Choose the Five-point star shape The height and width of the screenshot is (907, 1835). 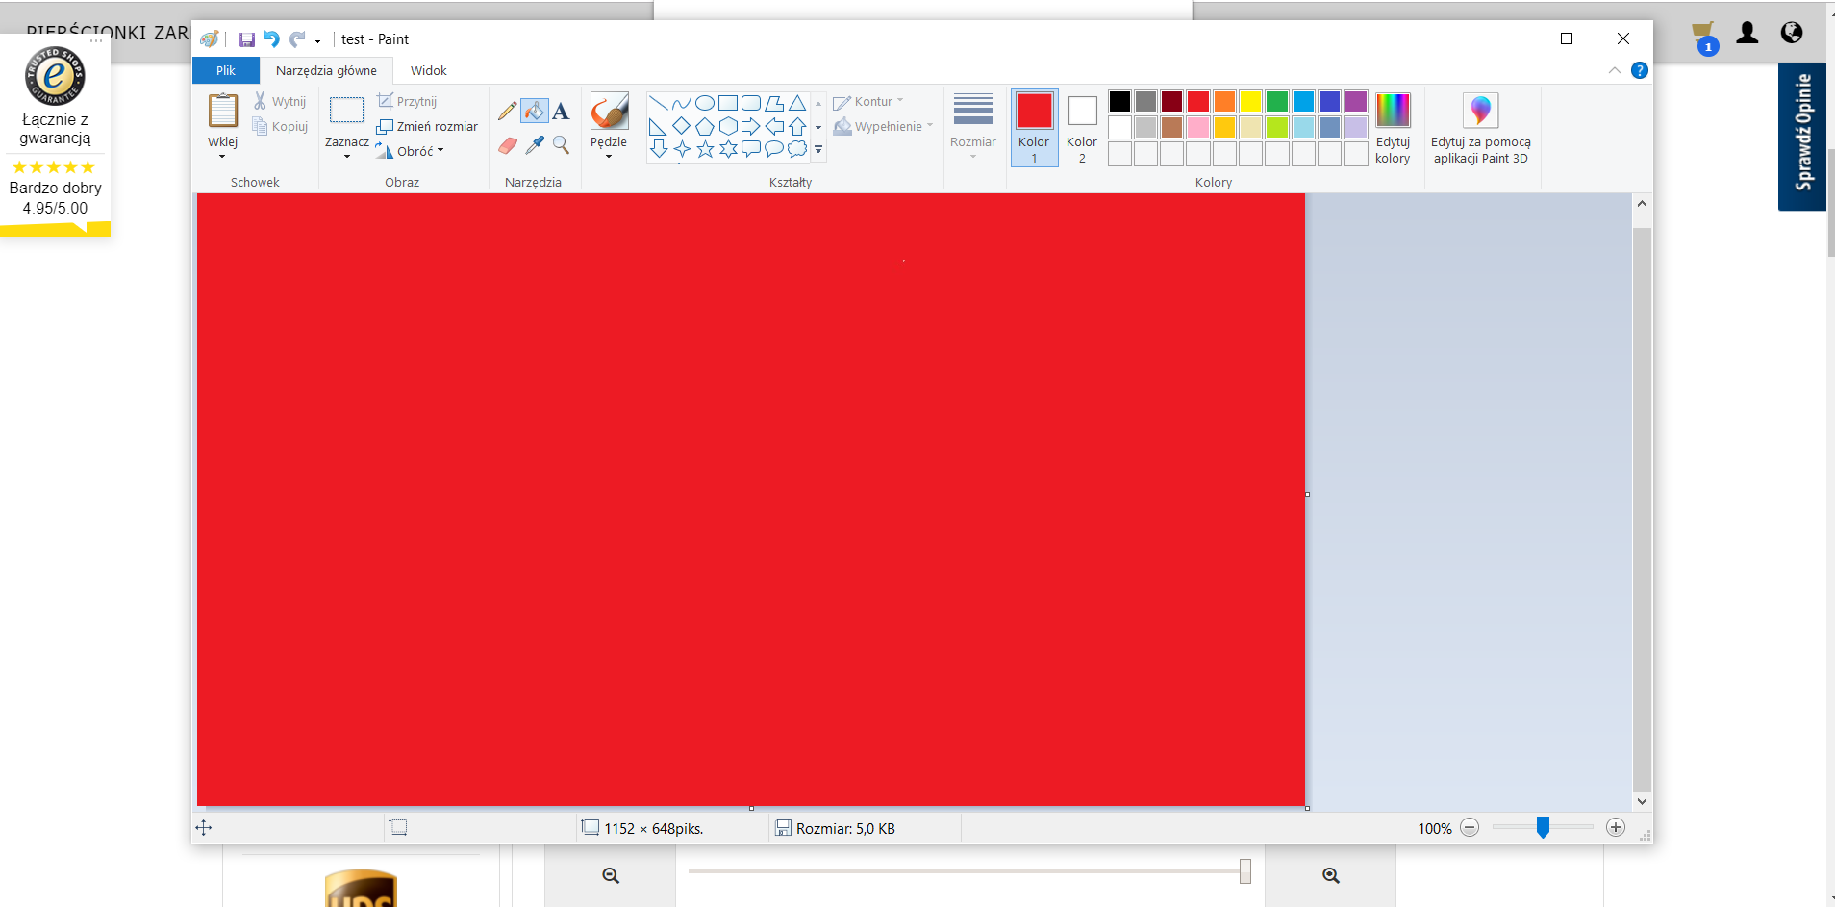click(x=705, y=149)
